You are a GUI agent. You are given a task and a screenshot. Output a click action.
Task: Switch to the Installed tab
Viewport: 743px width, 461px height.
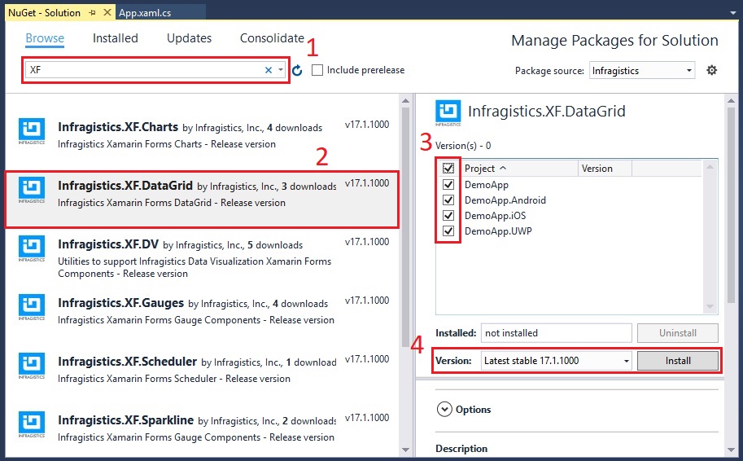115,38
